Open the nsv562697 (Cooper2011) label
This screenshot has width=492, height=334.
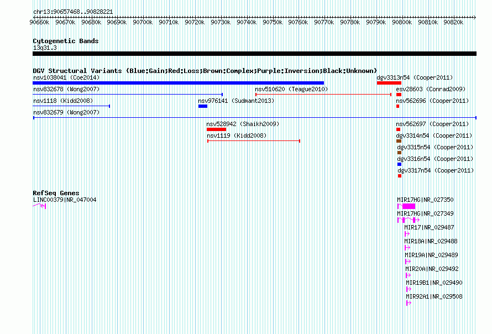pyautogui.click(x=432, y=124)
